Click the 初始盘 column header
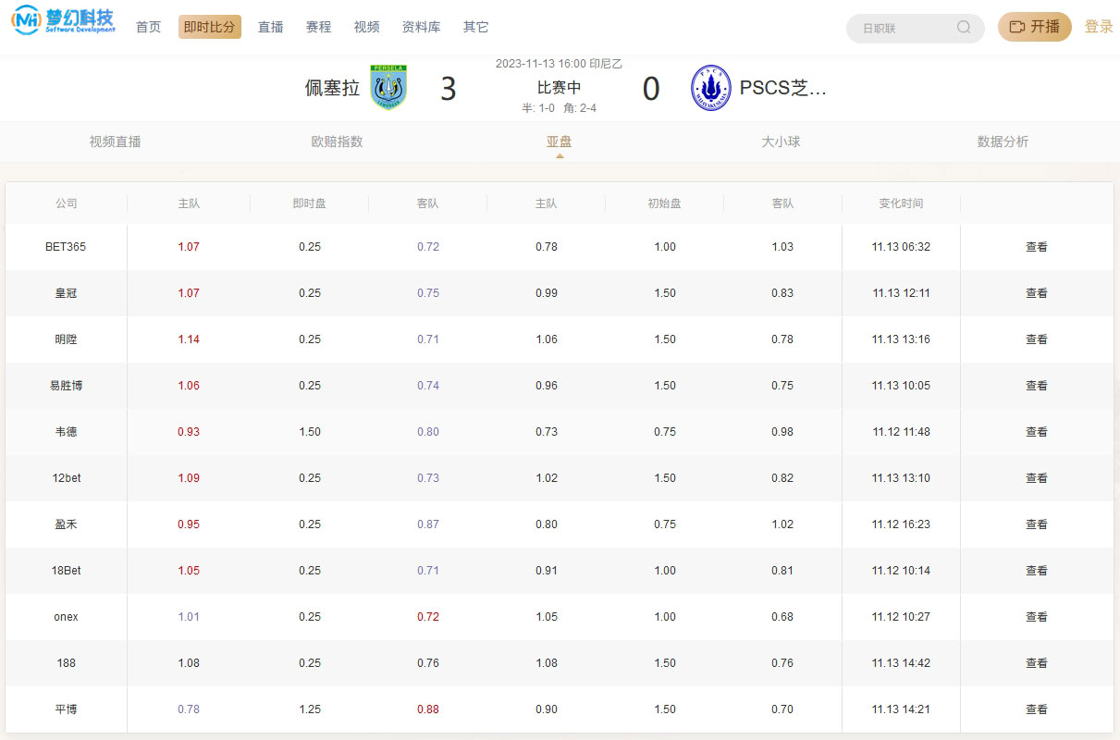The image size is (1120, 740). [x=664, y=203]
